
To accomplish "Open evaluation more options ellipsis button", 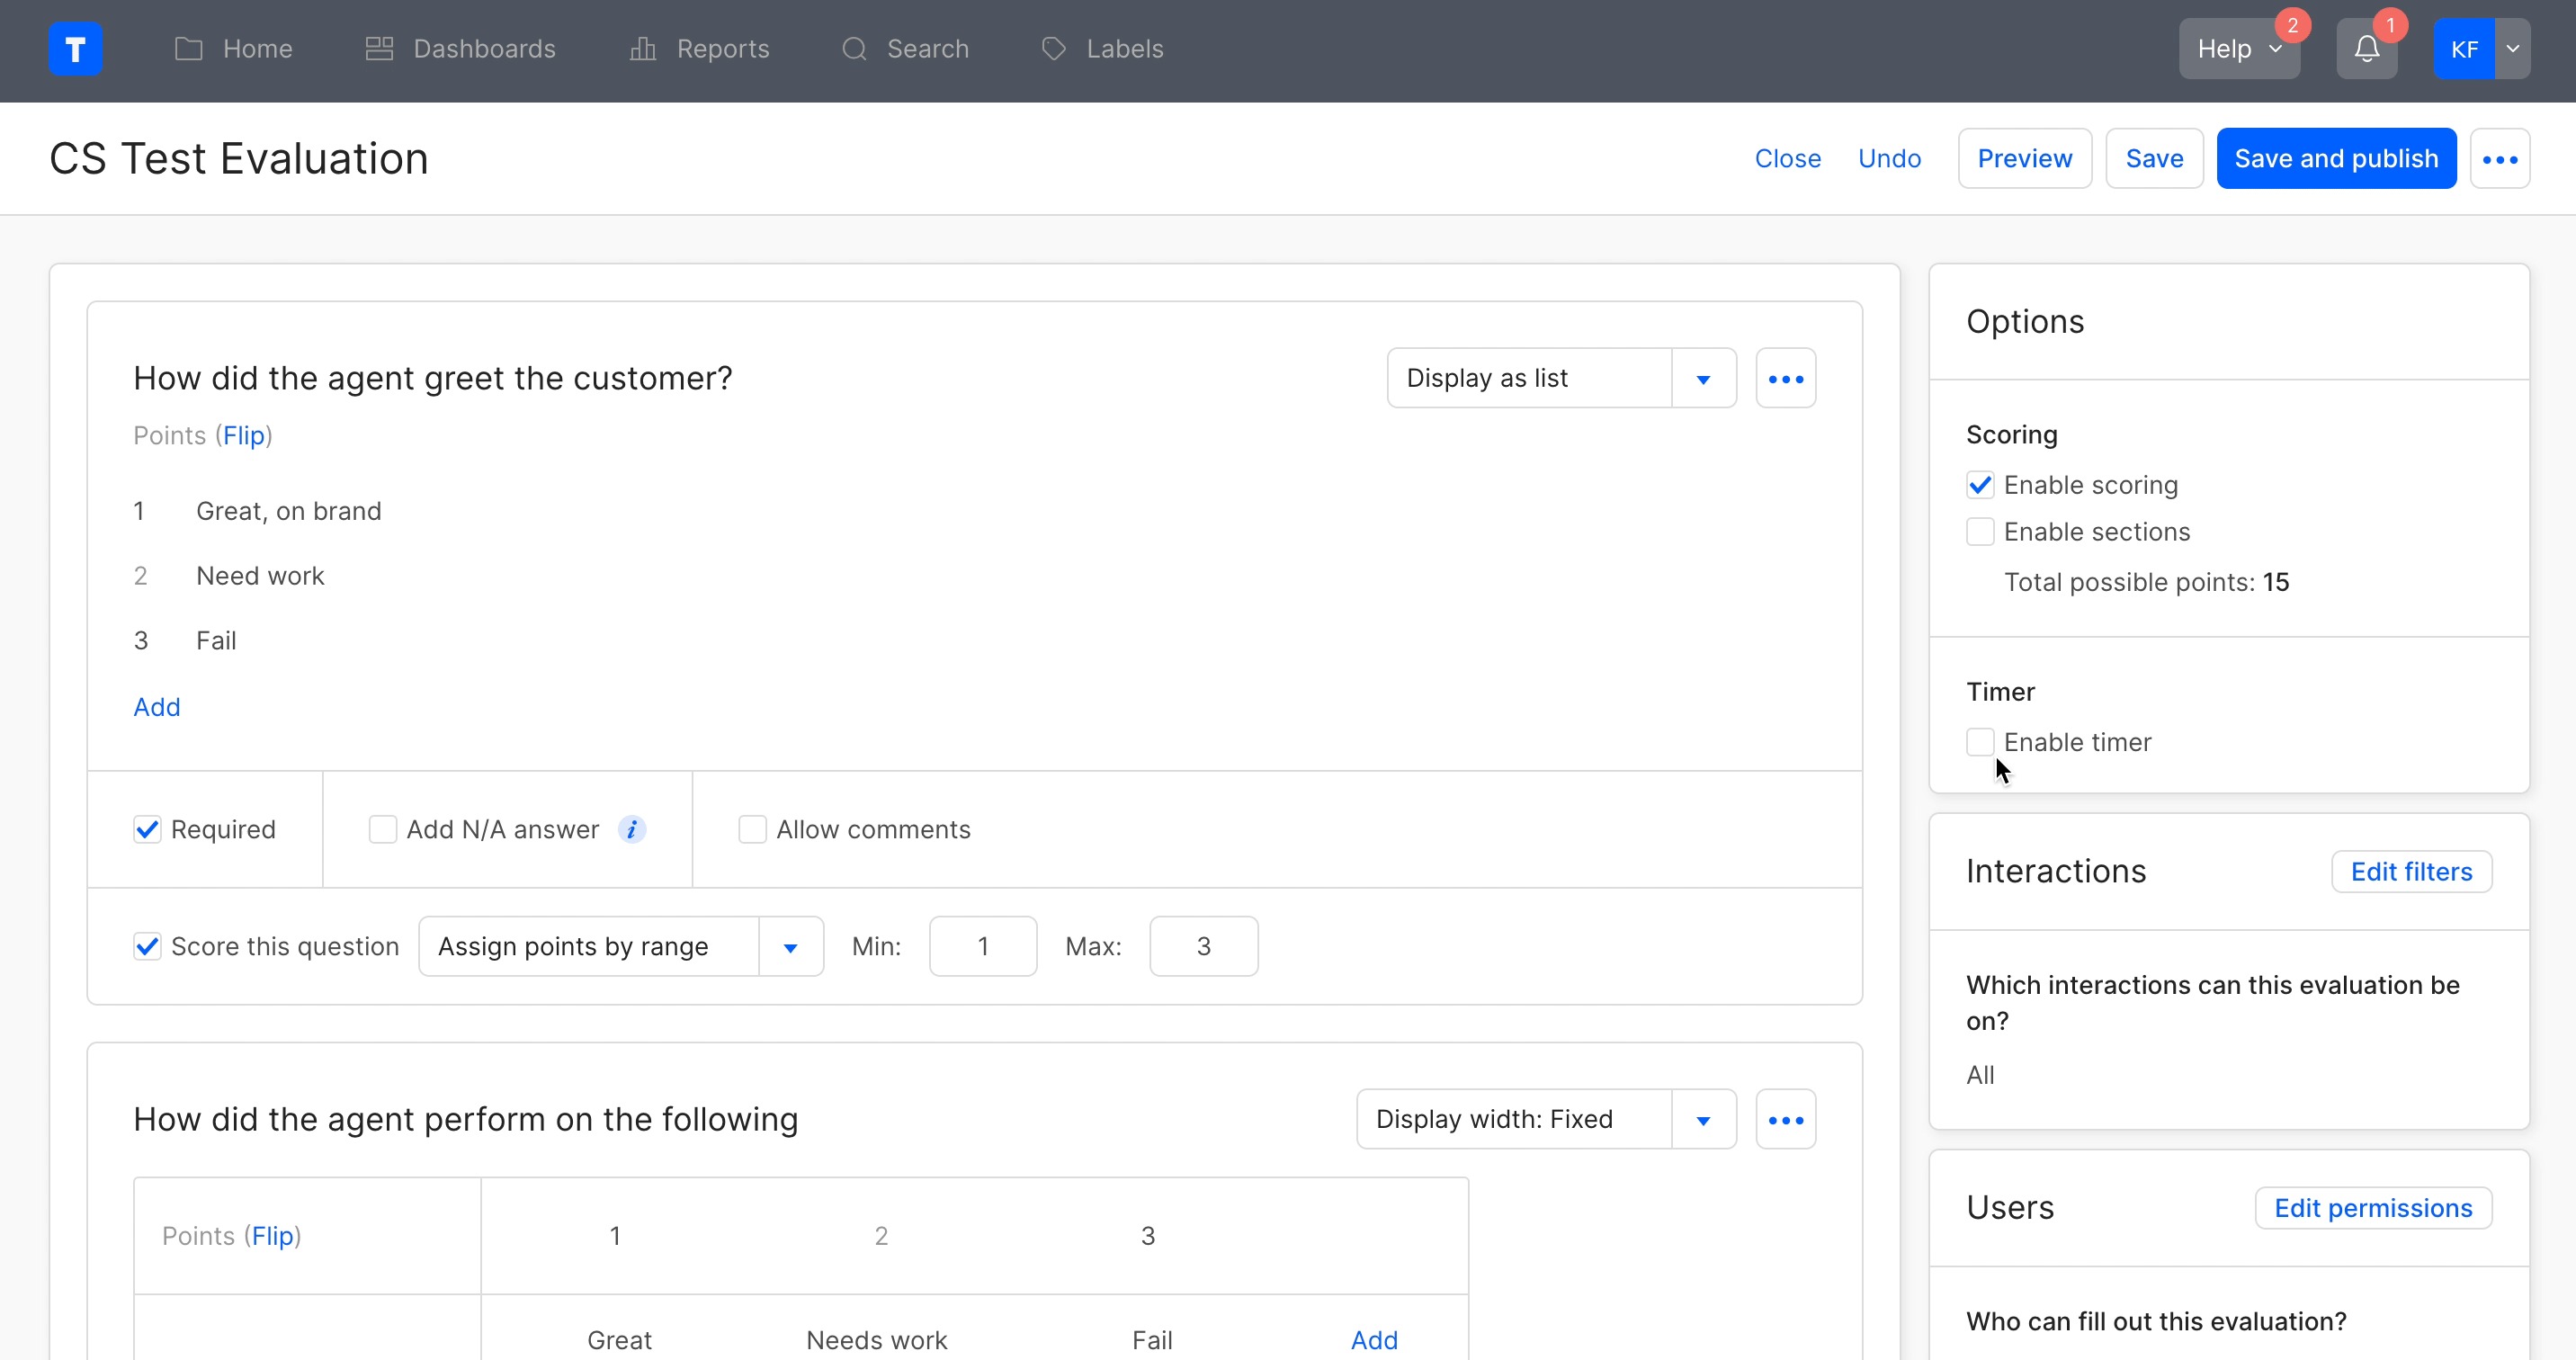I will pos(2499,159).
